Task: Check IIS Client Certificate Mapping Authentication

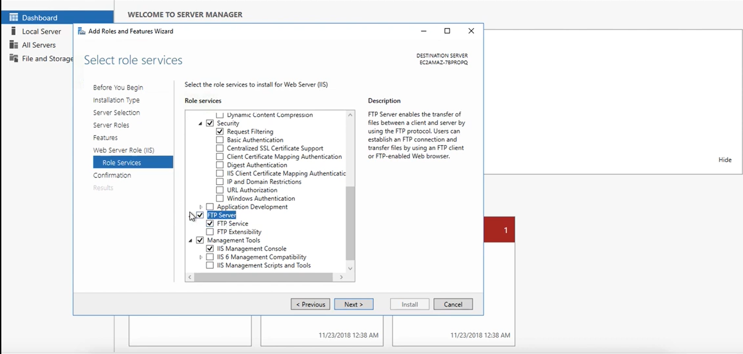Action: [x=220, y=173]
